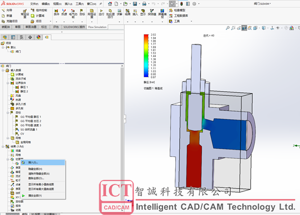Click the traffic light rebuild icon
This screenshot has height=215, width=300.
(181, 4)
